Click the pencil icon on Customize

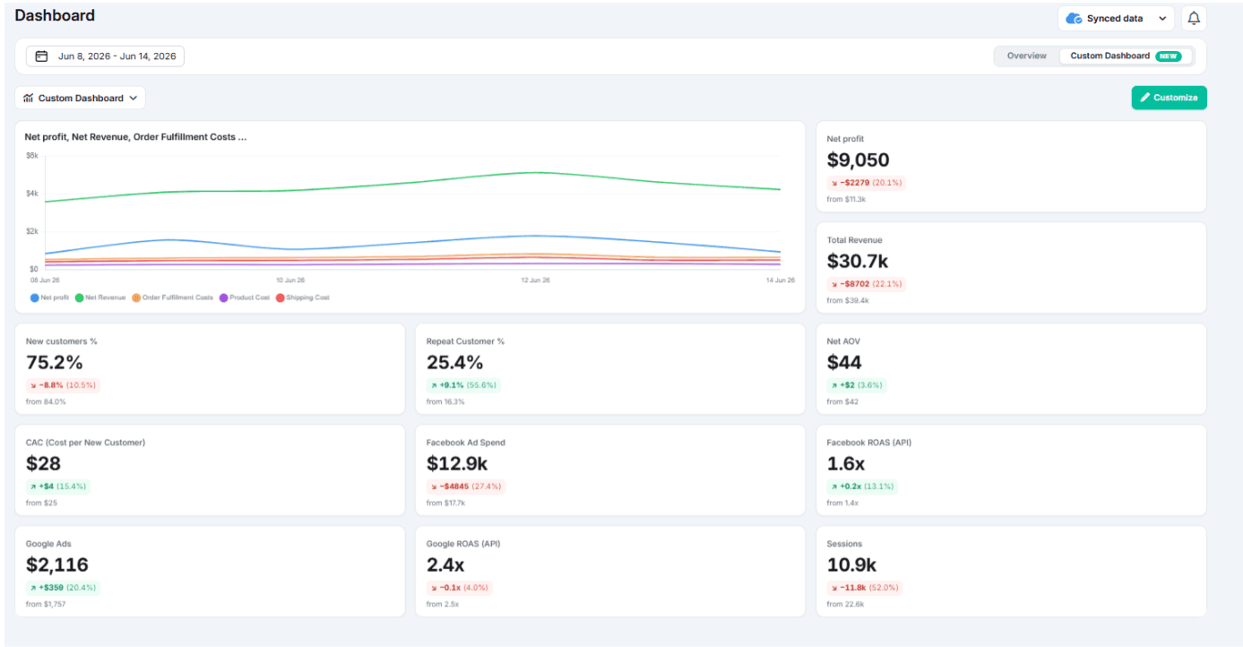1144,98
